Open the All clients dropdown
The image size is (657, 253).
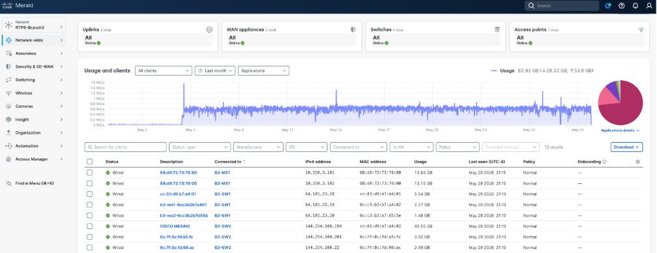click(x=164, y=71)
